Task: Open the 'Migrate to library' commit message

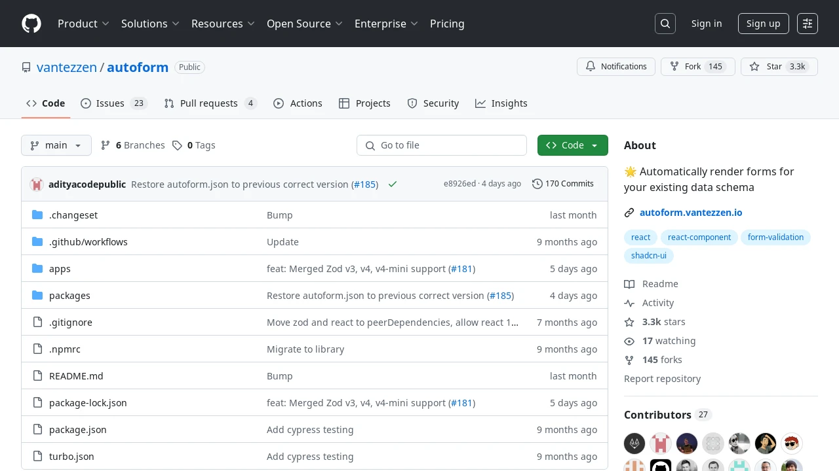Action: 305,349
